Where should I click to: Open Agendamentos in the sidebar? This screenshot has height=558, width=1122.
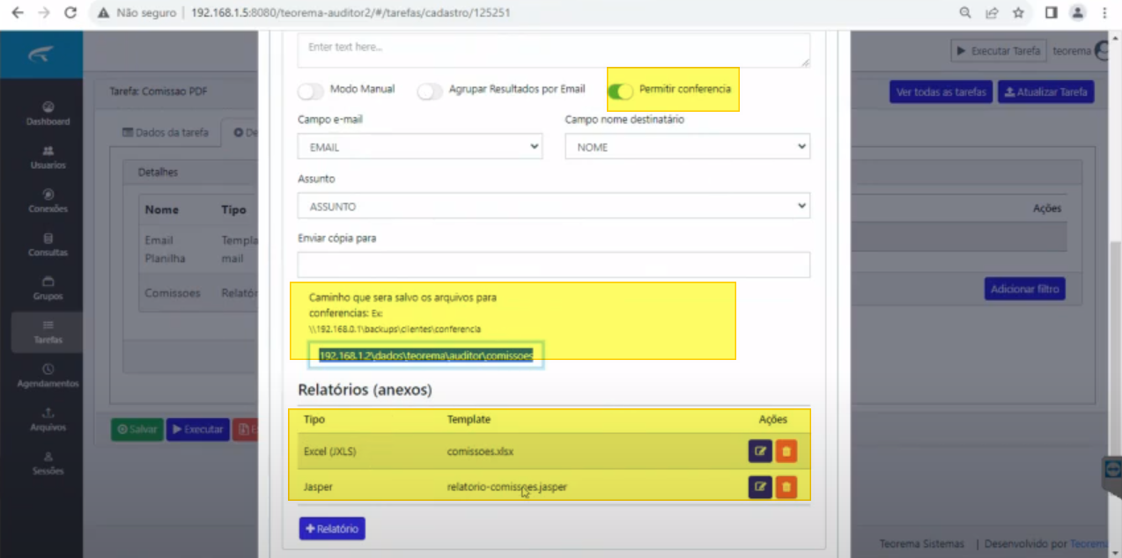click(48, 376)
